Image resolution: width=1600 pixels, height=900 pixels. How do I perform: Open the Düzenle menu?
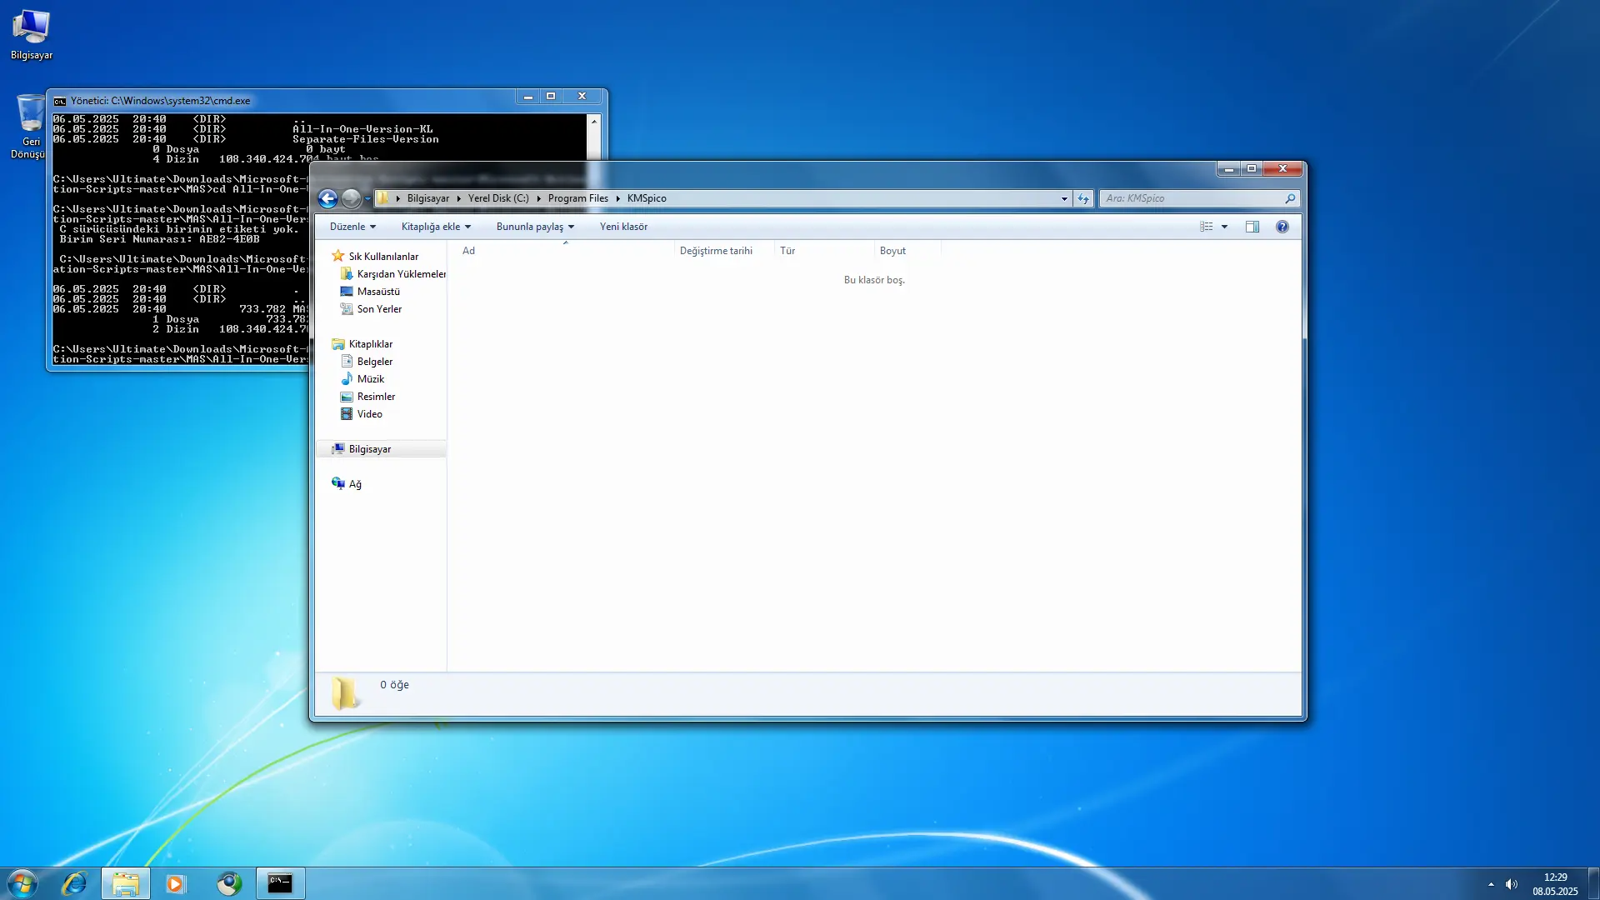tap(352, 227)
